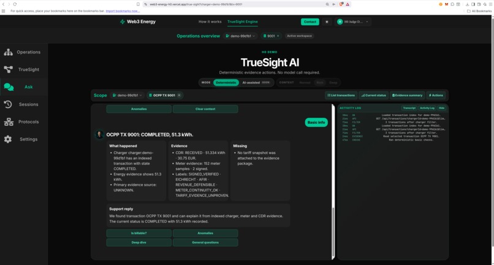Switch mode to Deterministic
Image resolution: width=494 pixels, height=265 pixels.
click(226, 83)
